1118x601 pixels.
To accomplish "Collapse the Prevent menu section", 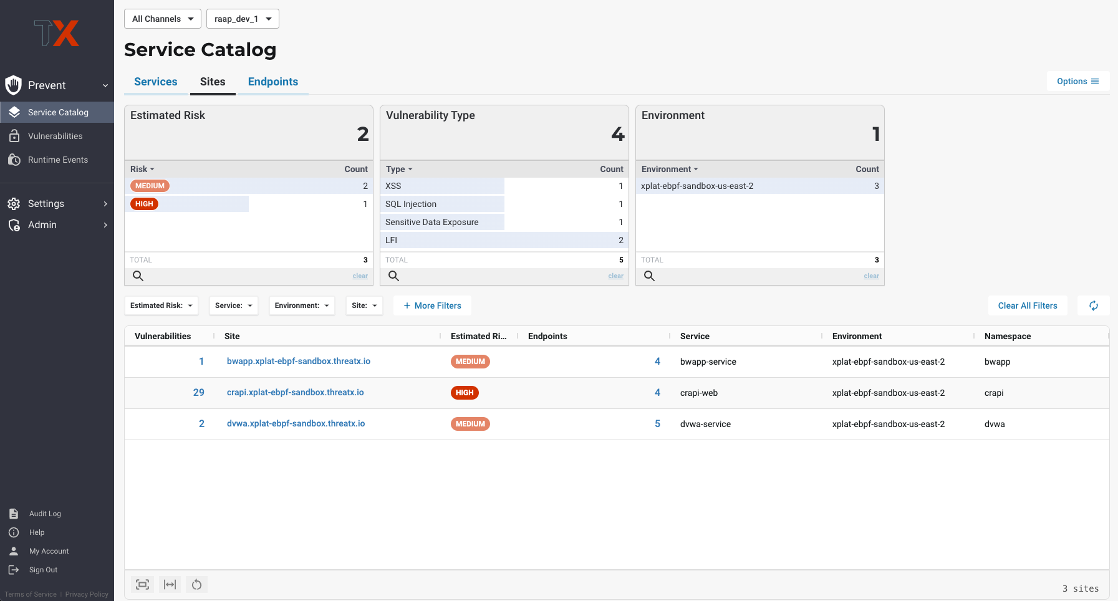I will [105, 85].
